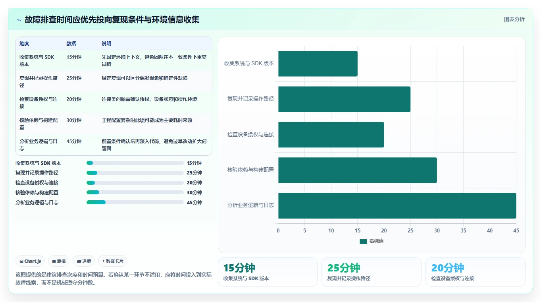
Task: Select the 进度 tag chip
Action: pyautogui.click(x=84, y=261)
